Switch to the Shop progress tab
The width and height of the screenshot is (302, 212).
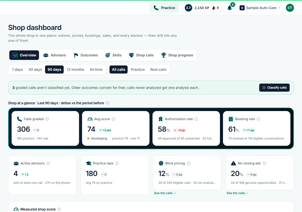pyautogui.click(x=177, y=55)
